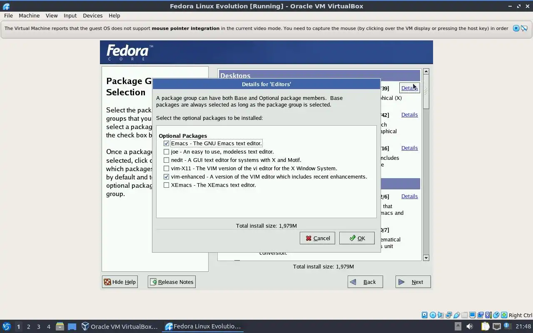Click the hard disk activity status icon
The image size is (533, 333).
[x=425, y=315]
